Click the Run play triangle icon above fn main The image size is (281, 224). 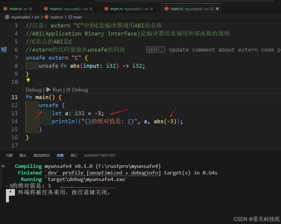point(48,89)
